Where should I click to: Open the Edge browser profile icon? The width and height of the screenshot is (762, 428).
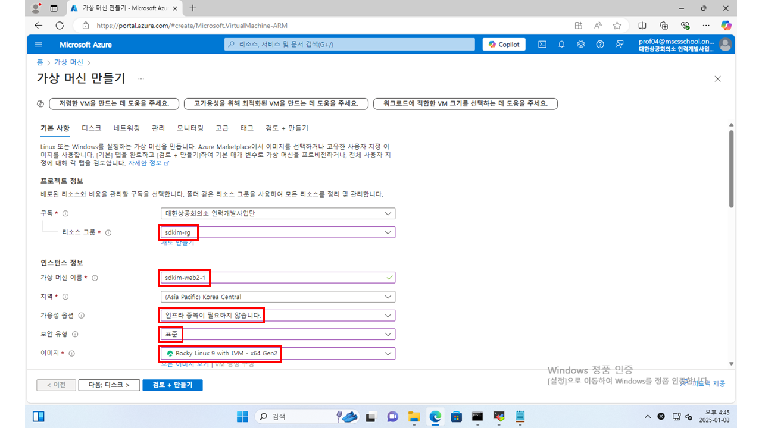36,8
